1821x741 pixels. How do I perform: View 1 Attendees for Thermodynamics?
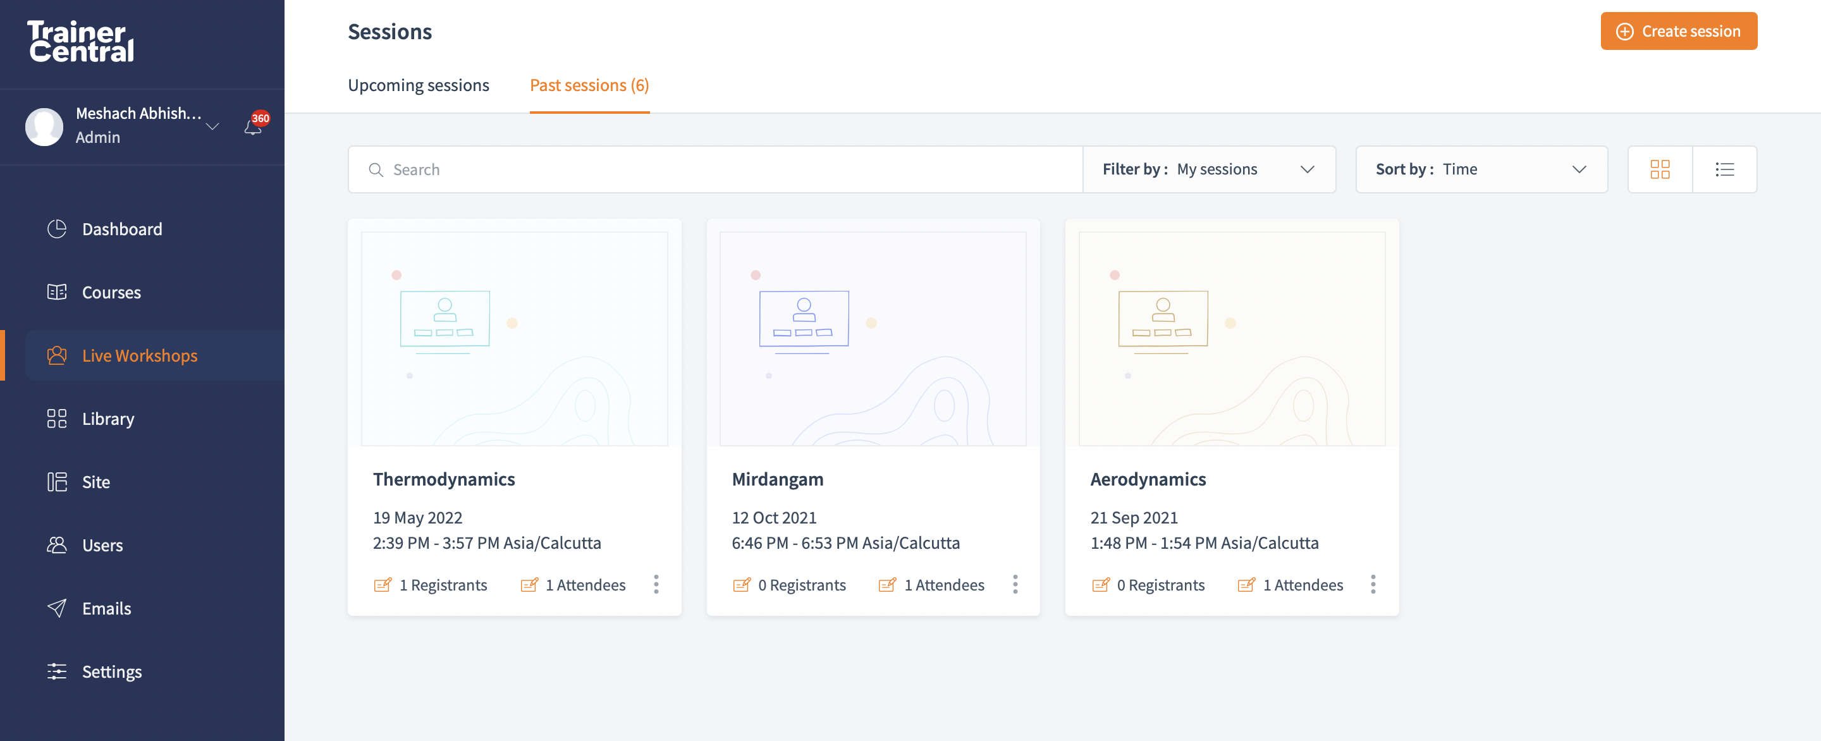[x=586, y=585]
